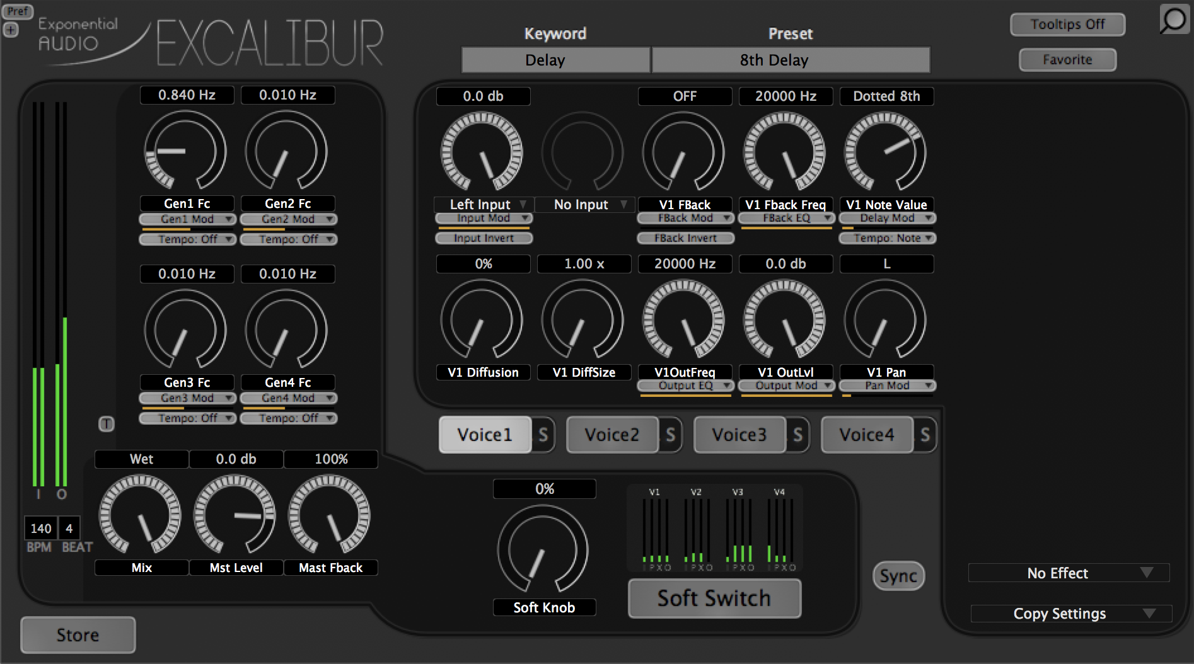Open Gen4 Mod dropdown
1194x664 pixels.
pos(289,398)
